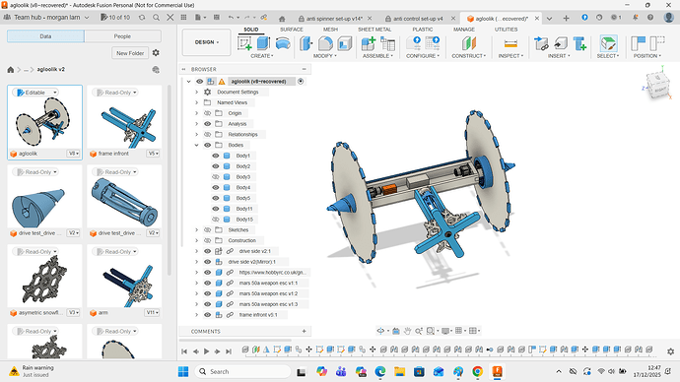Switch to the People panel
This screenshot has height=382, width=680.
[x=122, y=36]
